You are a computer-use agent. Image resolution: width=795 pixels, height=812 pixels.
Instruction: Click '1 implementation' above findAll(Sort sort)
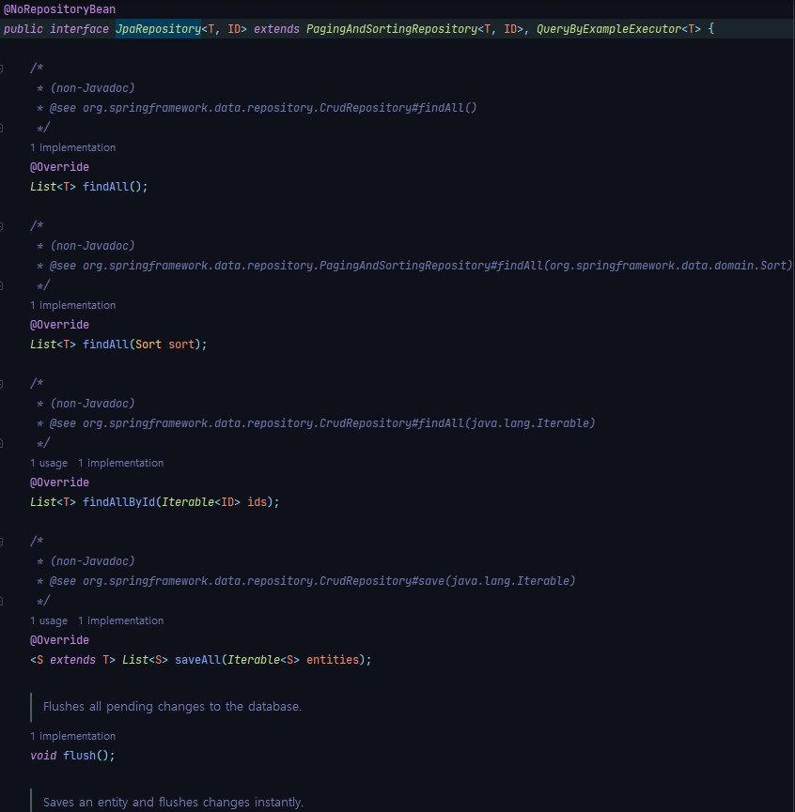pyautogui.click(x=72, y=305)
